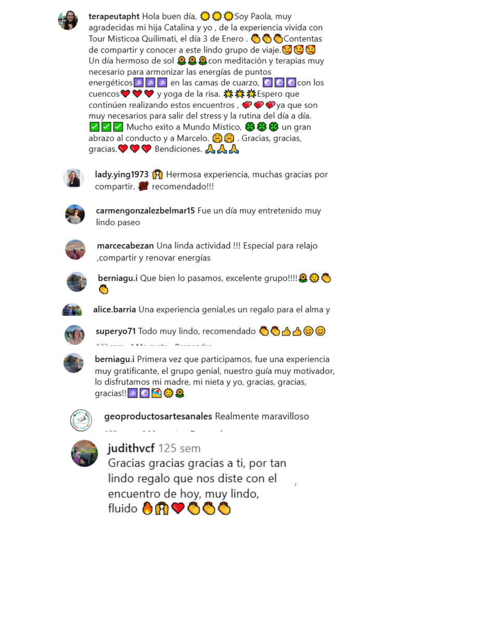Visit geoproductosartesanales profile via username
The height and width of the screenshot is (624, 482).
[x=158, y=417]
